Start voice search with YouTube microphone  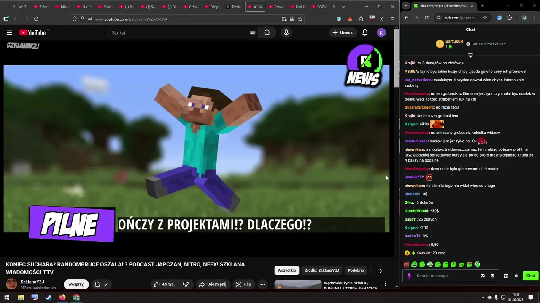coord(286,32)
